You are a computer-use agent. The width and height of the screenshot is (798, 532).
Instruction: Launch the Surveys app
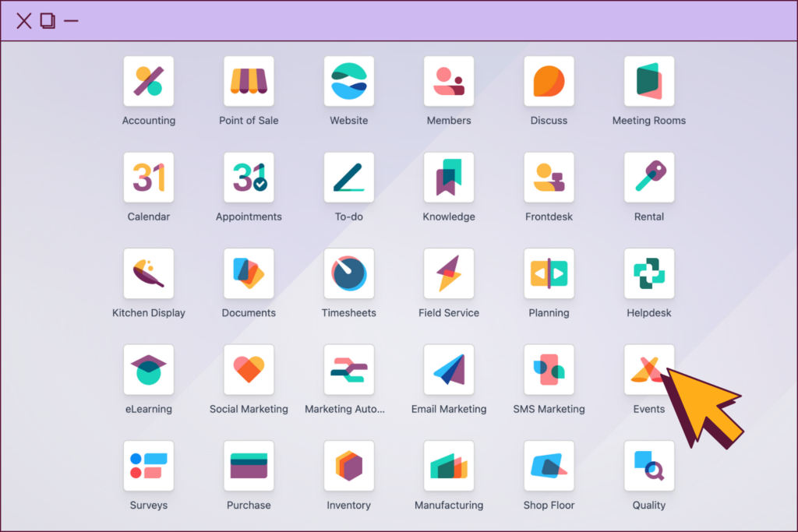pos(148,466)
